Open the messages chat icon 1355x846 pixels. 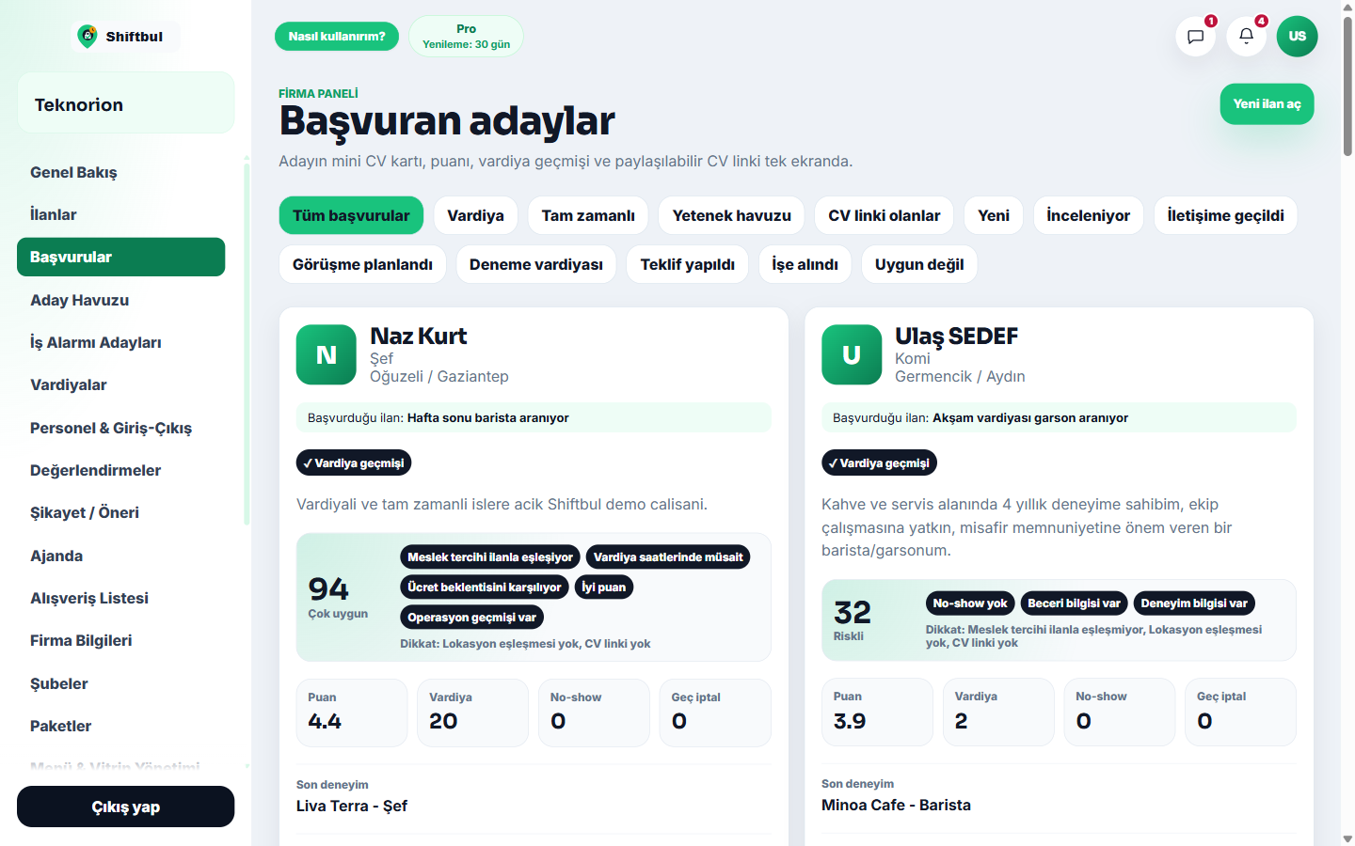tap(1195, 37)
